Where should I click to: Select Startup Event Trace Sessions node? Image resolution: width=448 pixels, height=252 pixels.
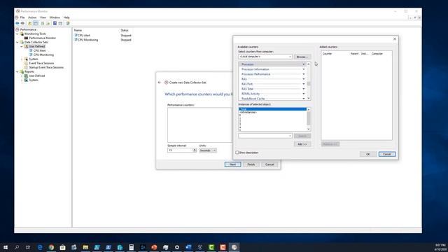point(46,67)
